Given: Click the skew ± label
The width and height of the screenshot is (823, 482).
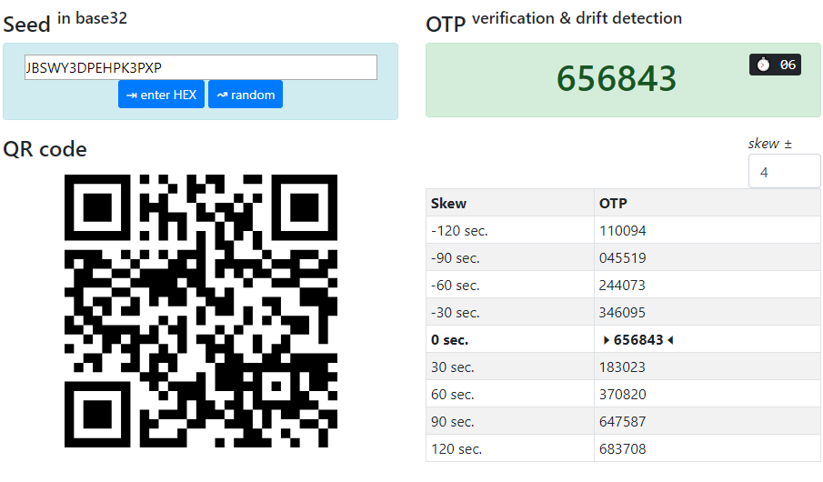Looking at the screenshot, I should (x=770, y=144).
